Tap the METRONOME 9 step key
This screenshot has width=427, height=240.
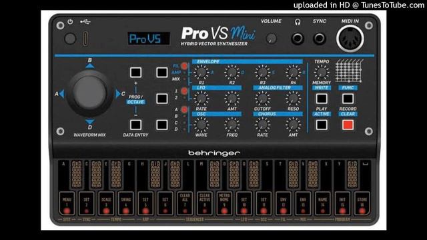point(224,203)
